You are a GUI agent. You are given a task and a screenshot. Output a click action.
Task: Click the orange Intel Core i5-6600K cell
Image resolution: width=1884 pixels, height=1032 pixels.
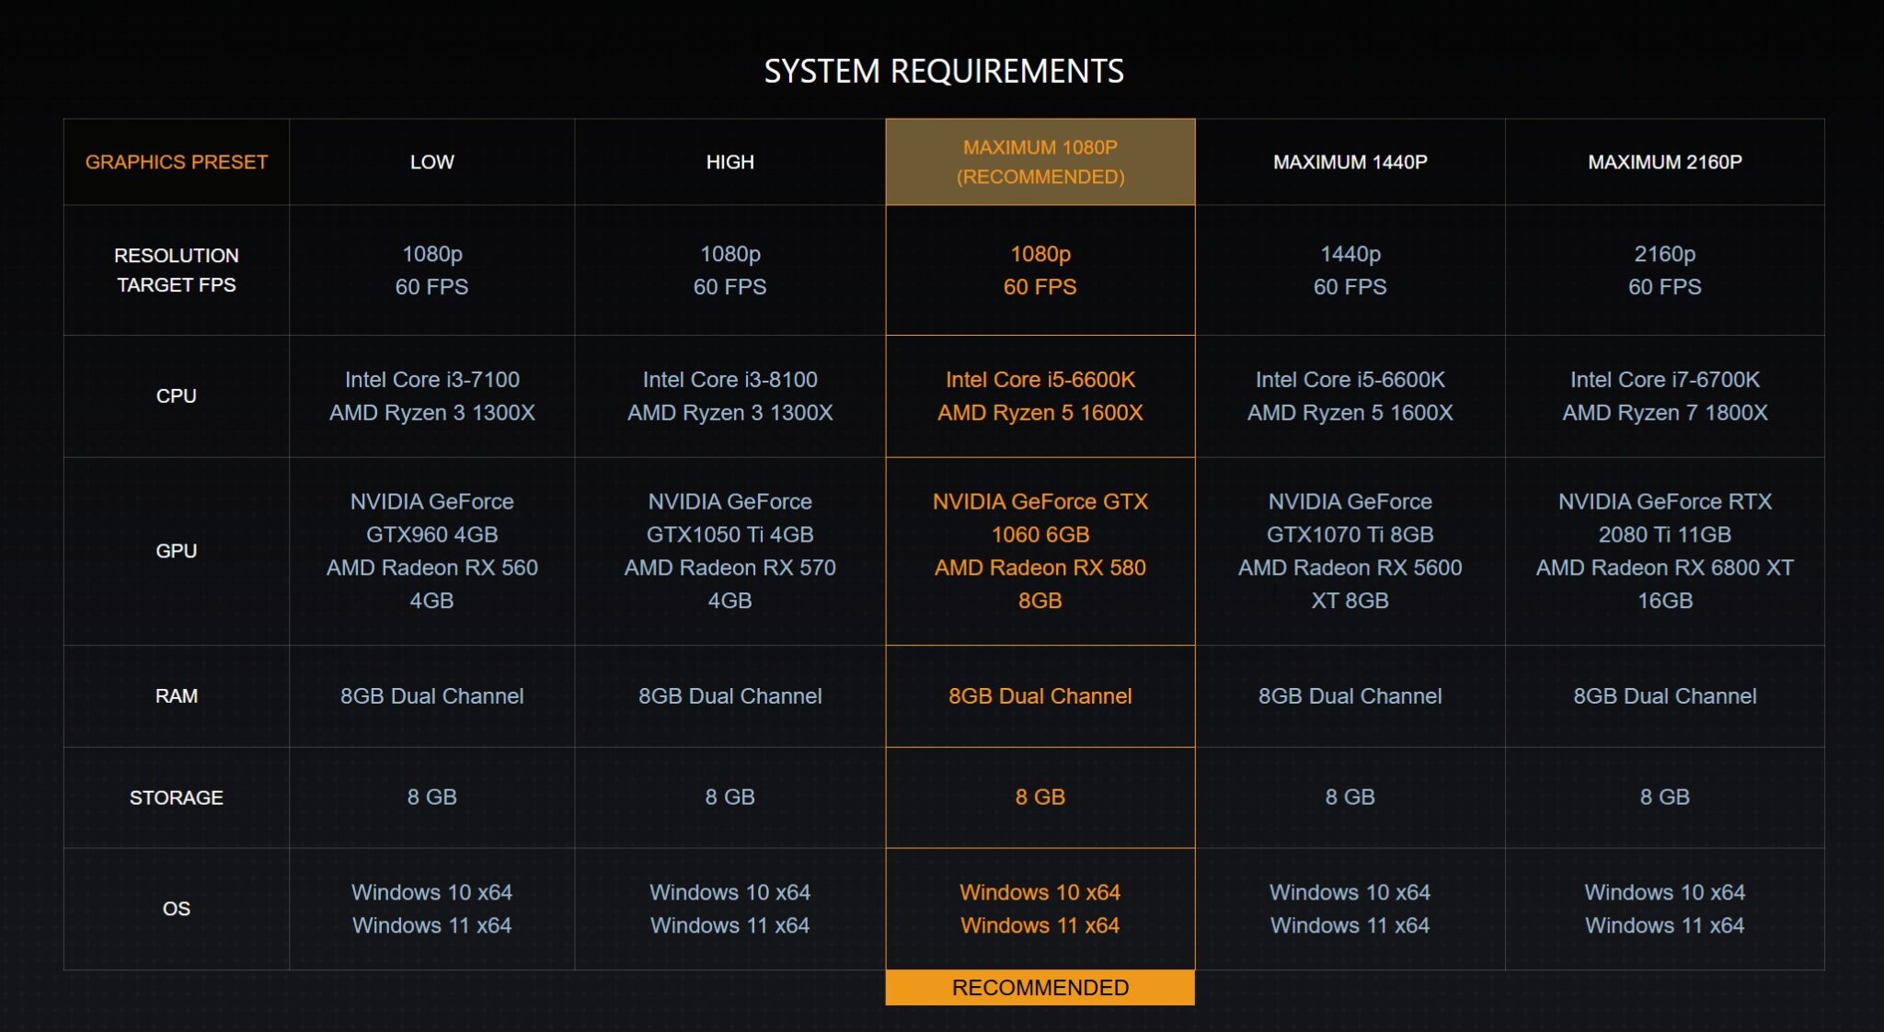(x=1040, y=396)
